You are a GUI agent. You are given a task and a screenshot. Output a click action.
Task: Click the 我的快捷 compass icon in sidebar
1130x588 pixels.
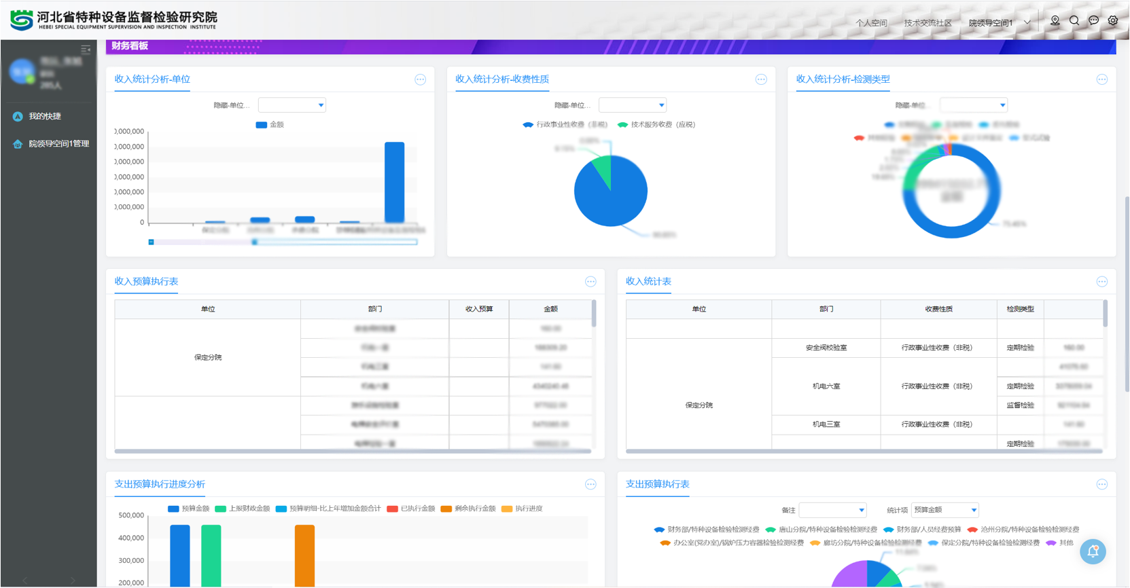18,117
